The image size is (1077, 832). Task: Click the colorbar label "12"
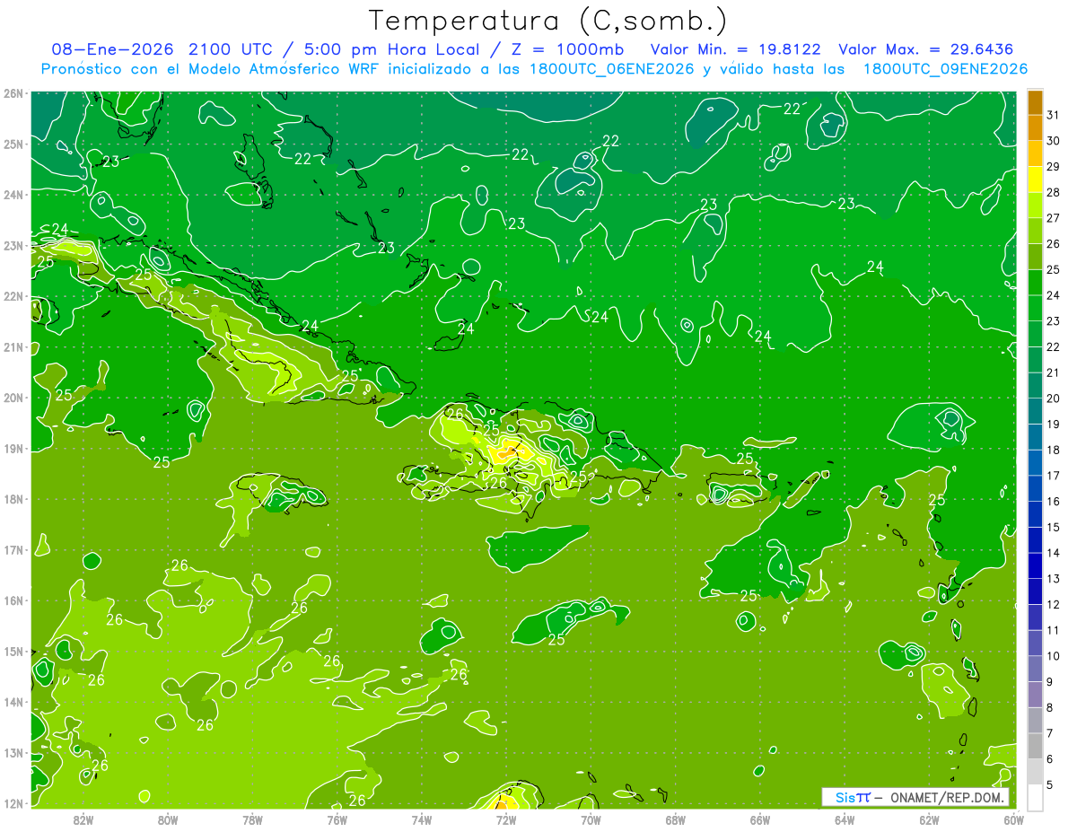click(x=1054, y=605)
